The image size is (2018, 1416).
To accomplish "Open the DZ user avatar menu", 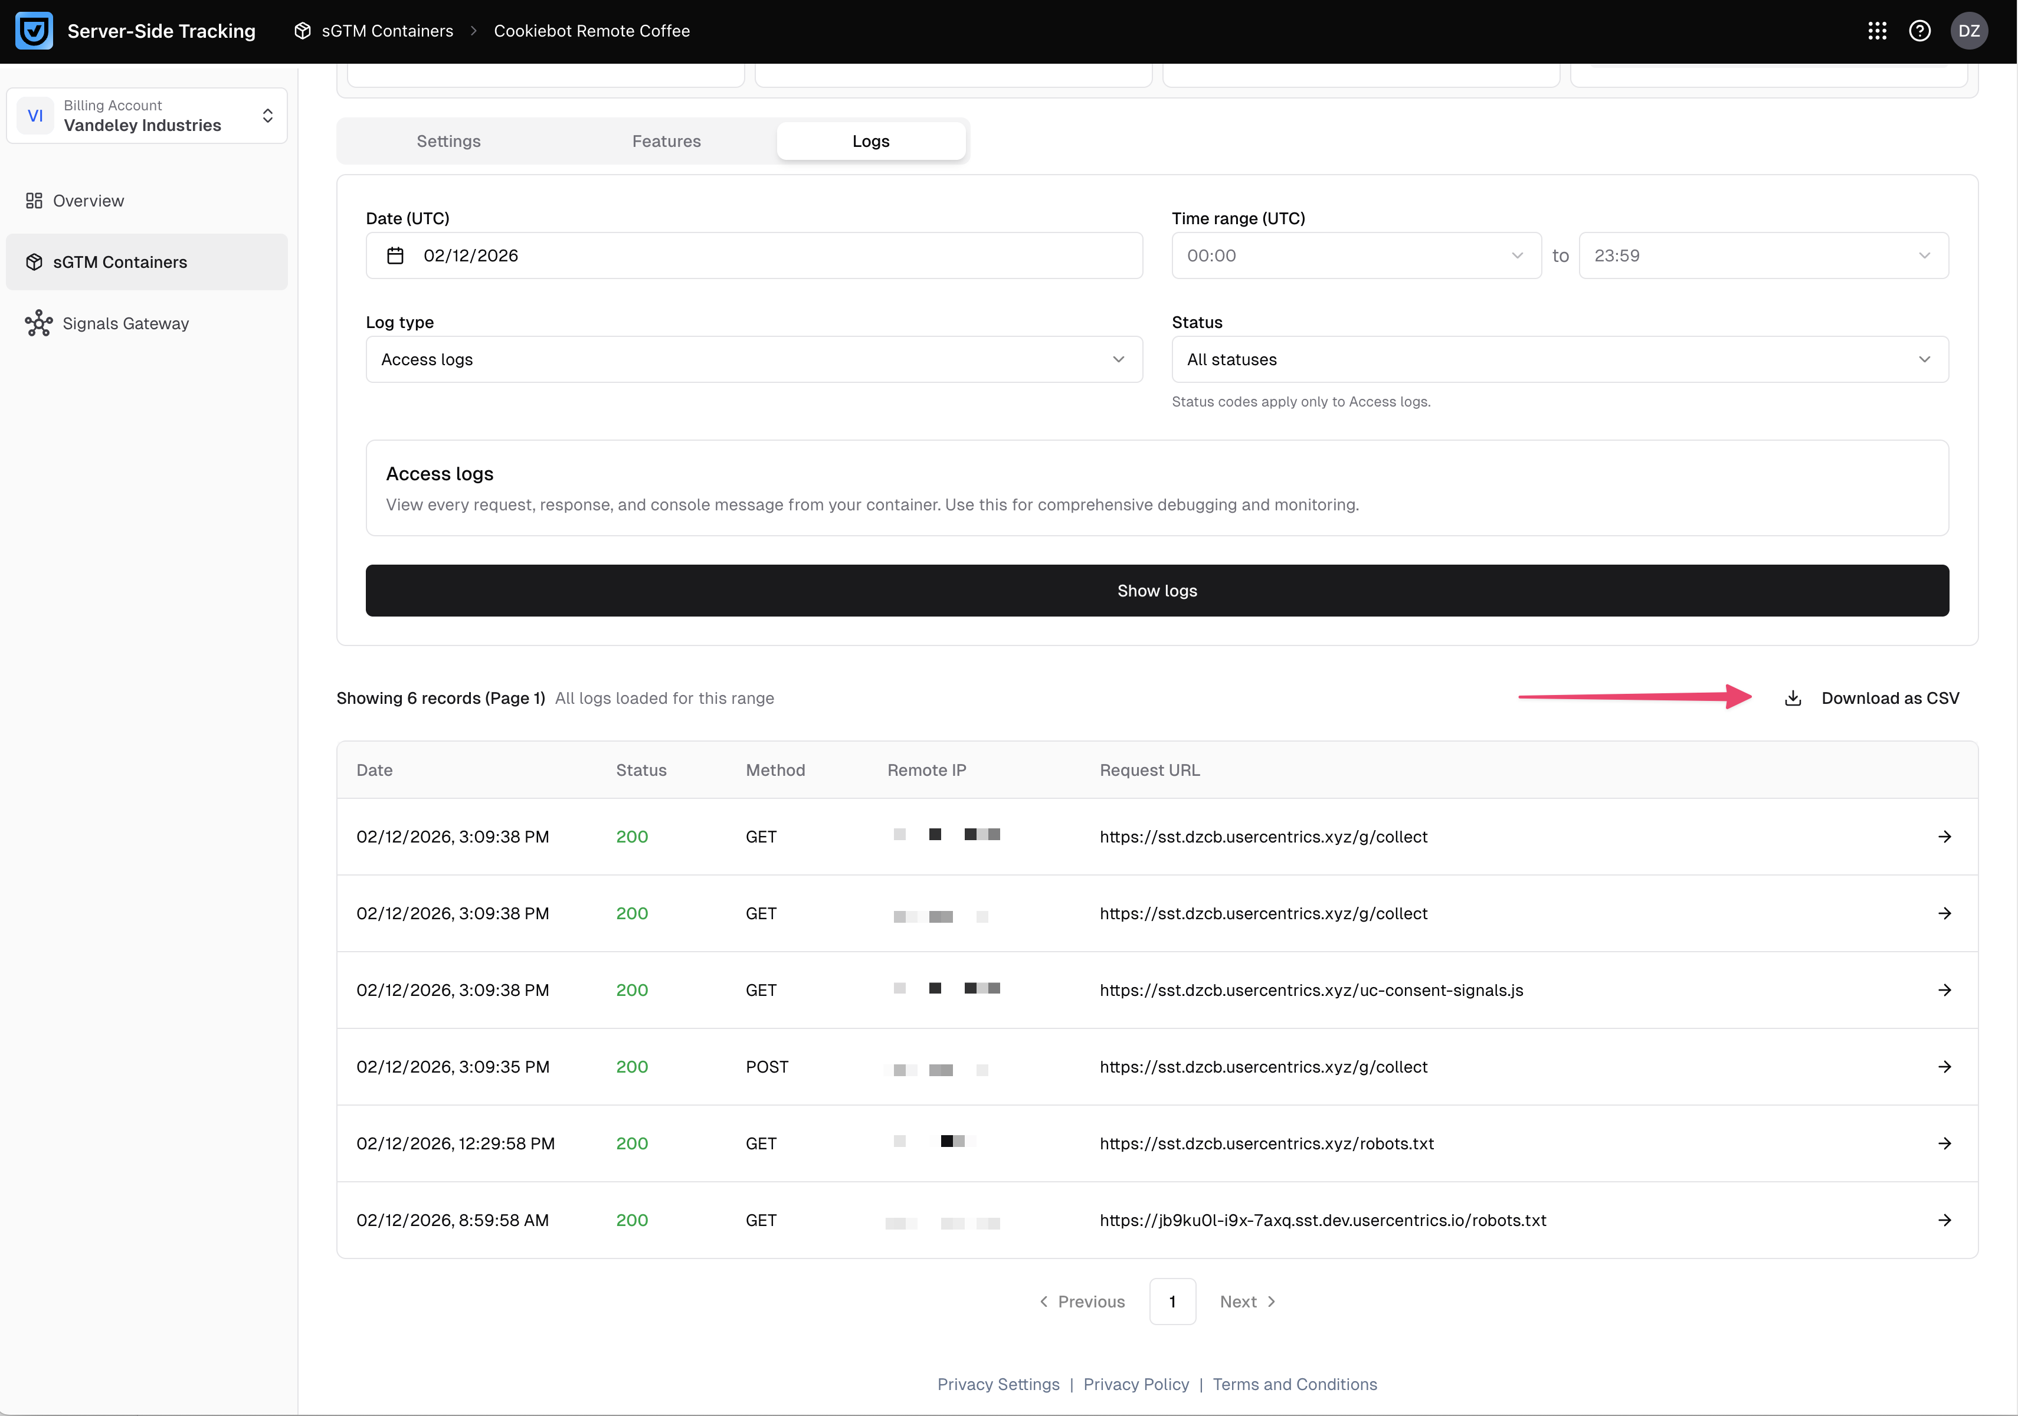I will (x=1969, y=31).
